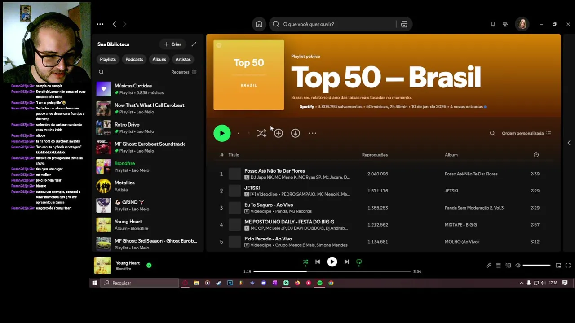
Task: Download the Top 50 – Brasil playlist
Action: click(x=295, y=133)
